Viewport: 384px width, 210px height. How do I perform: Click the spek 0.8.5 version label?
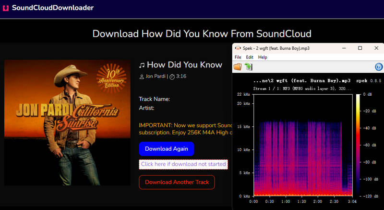pyautogui.click(x=369, y=80)
